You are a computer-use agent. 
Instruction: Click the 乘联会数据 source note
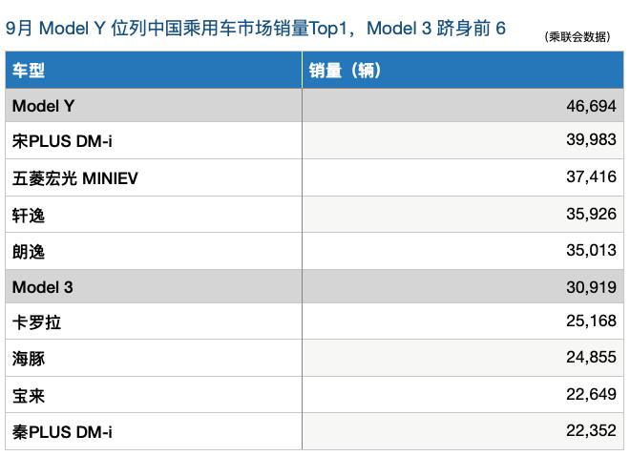tap(577, 37)
